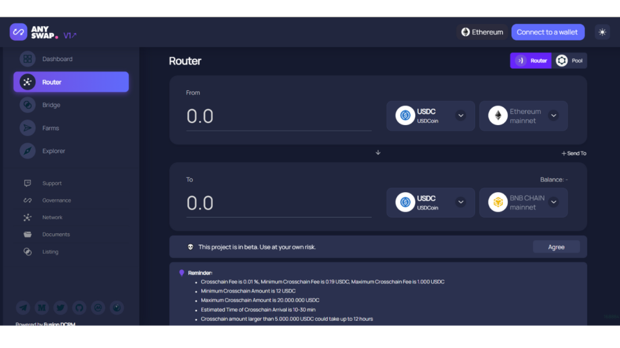620x348 pixels.
Task: Click the From amount input field
Action: [279, 116]
